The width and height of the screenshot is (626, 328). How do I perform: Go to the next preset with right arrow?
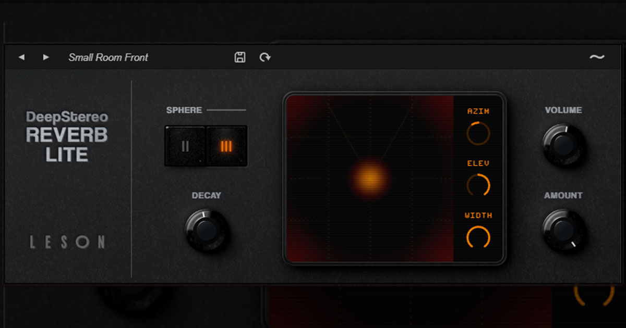[x=46, y=57]
